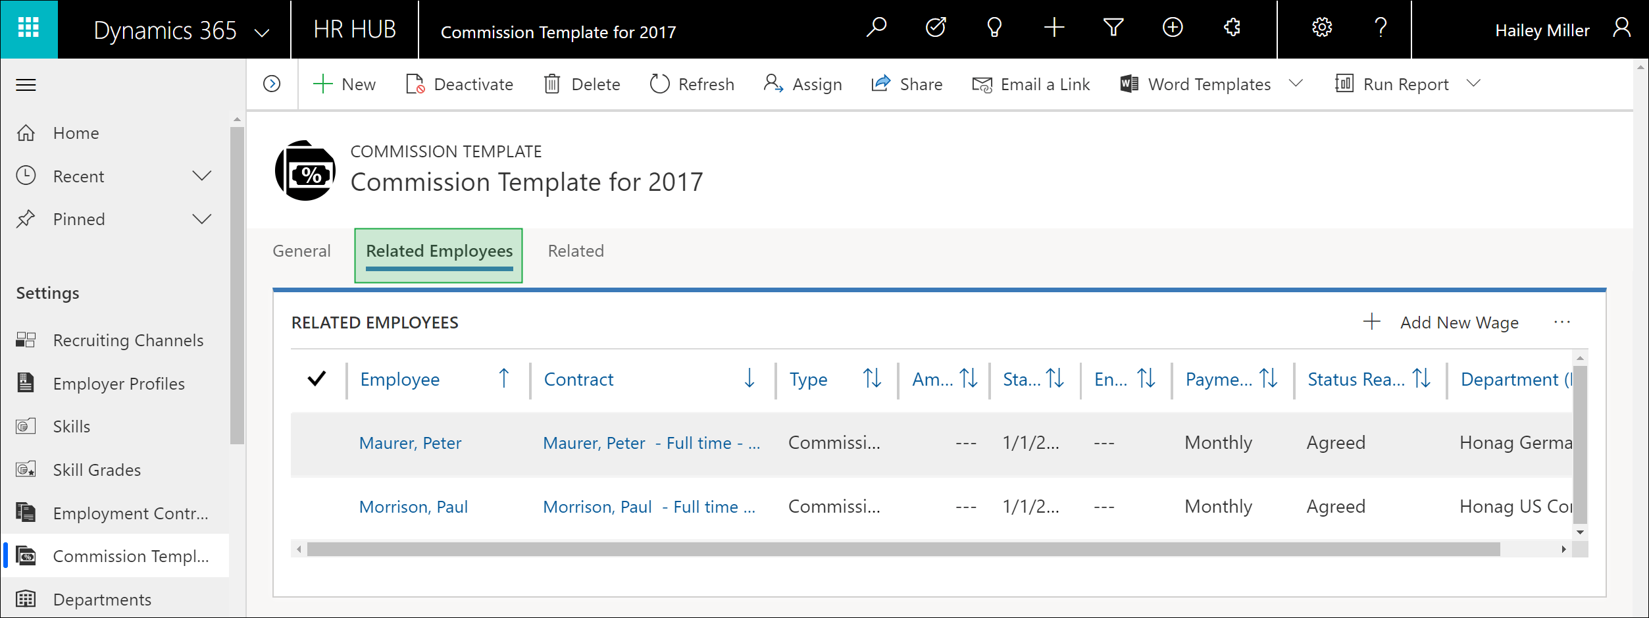
Task: Click Add New Wage button
Action: tap(1441, 322)
